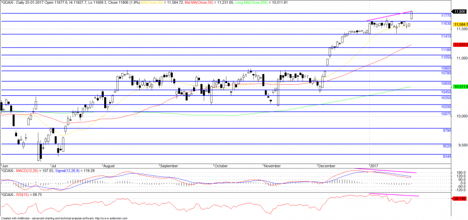Click the September label on time axis

[170, 166]
